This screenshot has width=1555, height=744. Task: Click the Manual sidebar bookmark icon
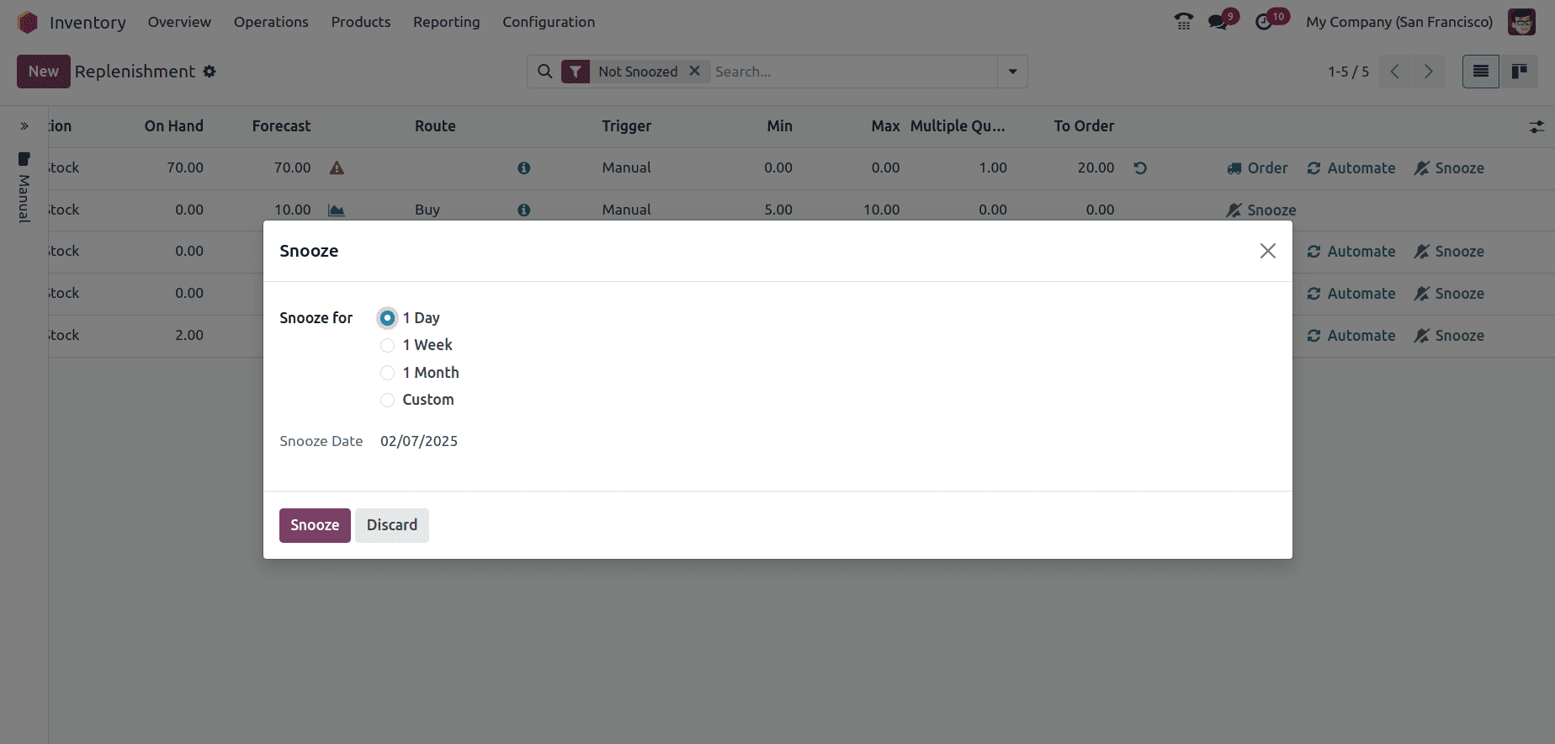click(x=24, y=159)
